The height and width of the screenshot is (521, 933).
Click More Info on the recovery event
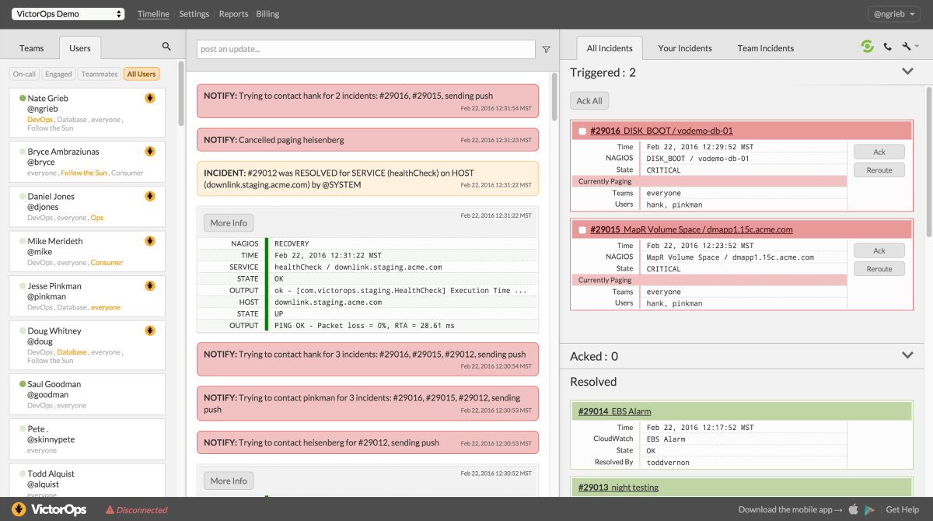[x=228, y=222]
